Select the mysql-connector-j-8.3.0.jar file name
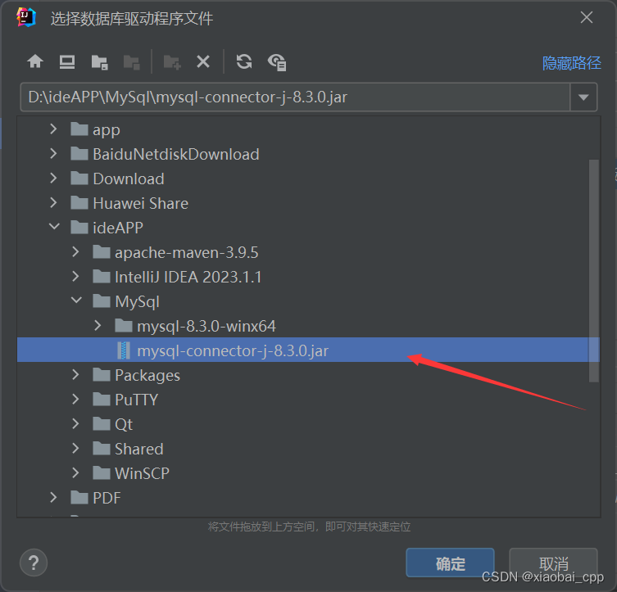This screenshot has height=592, width=617. (233, 350)
